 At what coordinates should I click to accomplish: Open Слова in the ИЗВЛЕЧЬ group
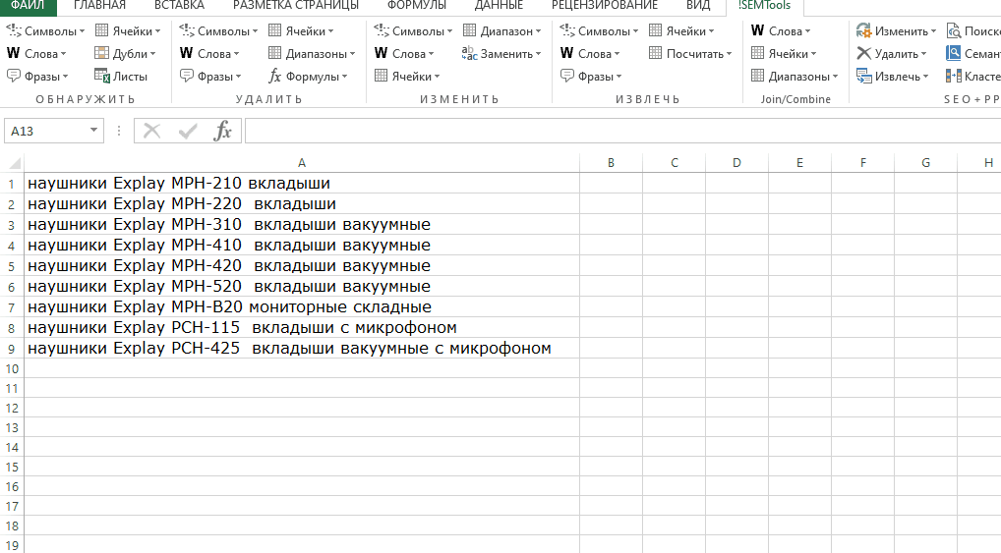(590, 54)
